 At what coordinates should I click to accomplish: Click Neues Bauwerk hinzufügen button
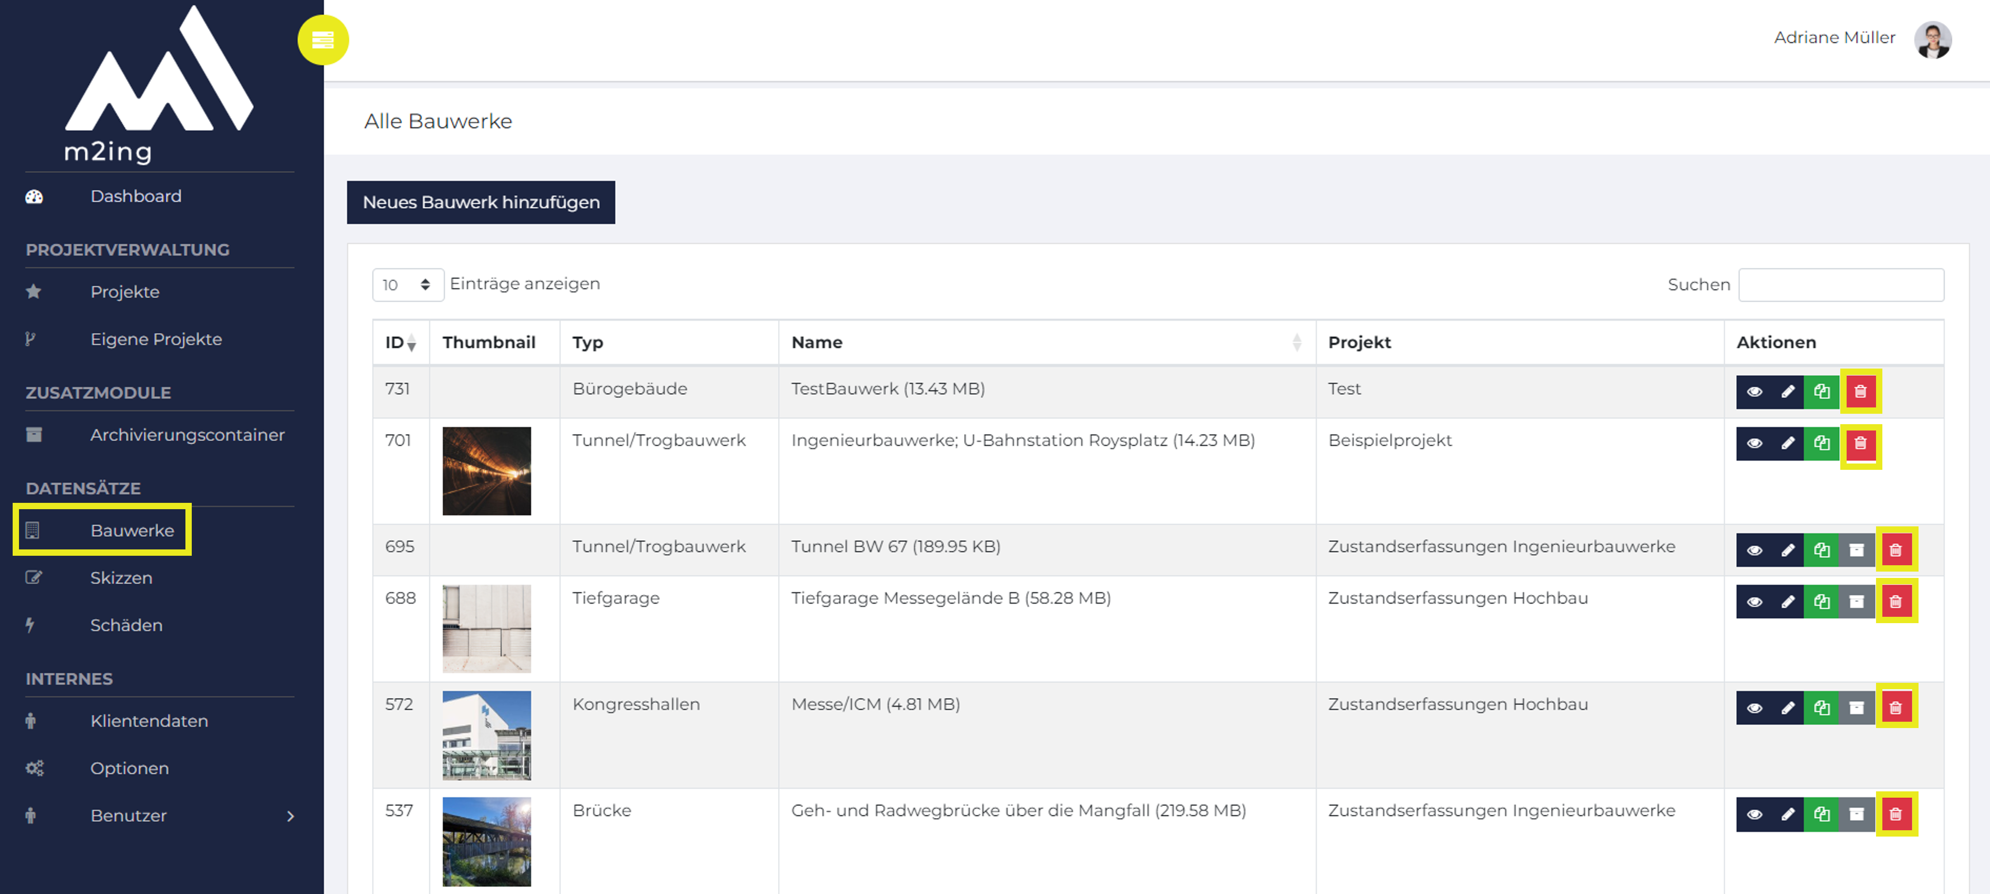[480, 203]
